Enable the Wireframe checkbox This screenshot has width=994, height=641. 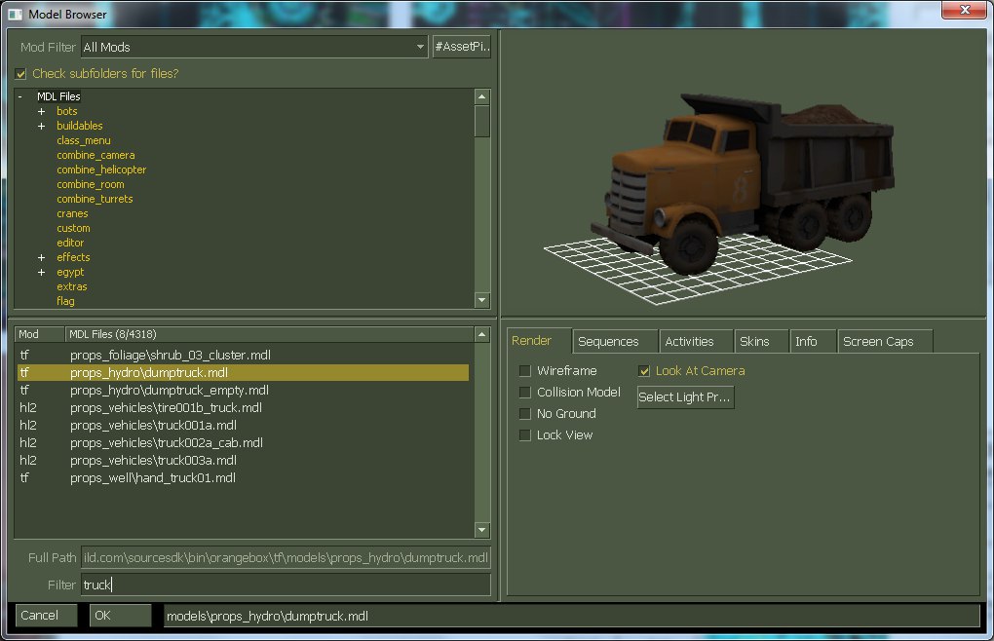click(525, 370)
